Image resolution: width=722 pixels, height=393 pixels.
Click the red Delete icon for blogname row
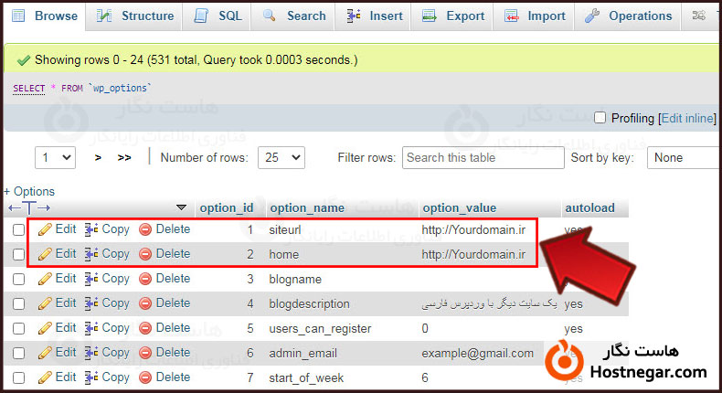pos(145,279)
